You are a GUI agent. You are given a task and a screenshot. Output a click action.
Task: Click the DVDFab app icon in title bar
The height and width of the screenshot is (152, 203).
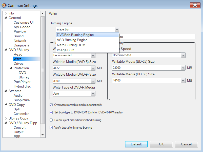4,5
